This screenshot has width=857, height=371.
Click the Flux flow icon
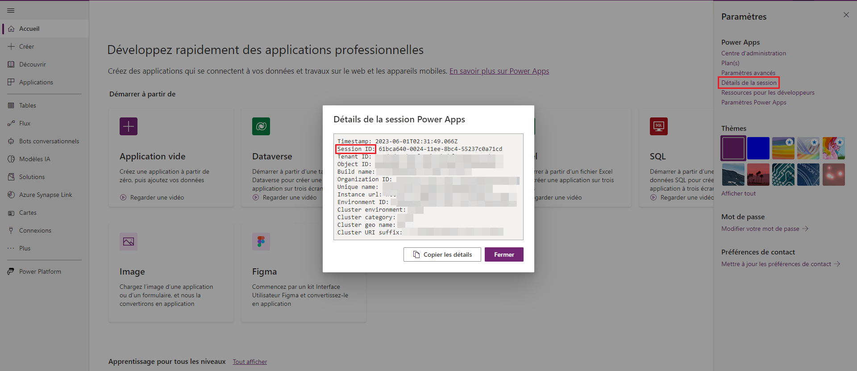click(11, 123)
